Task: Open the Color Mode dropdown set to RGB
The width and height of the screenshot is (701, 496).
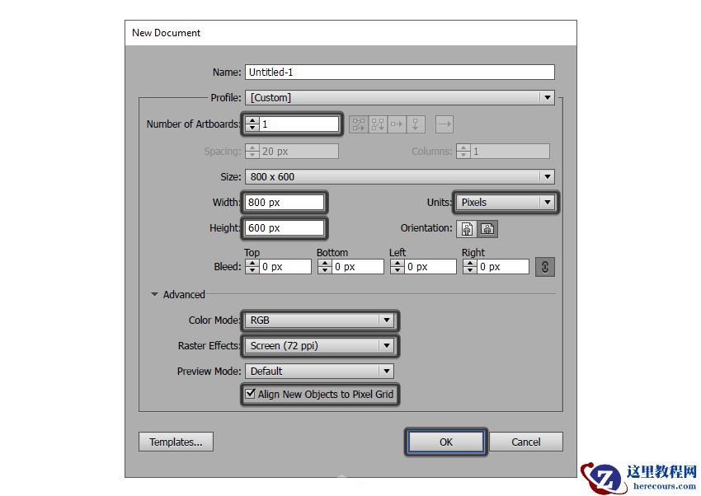Action: click(x=319, y=321)
